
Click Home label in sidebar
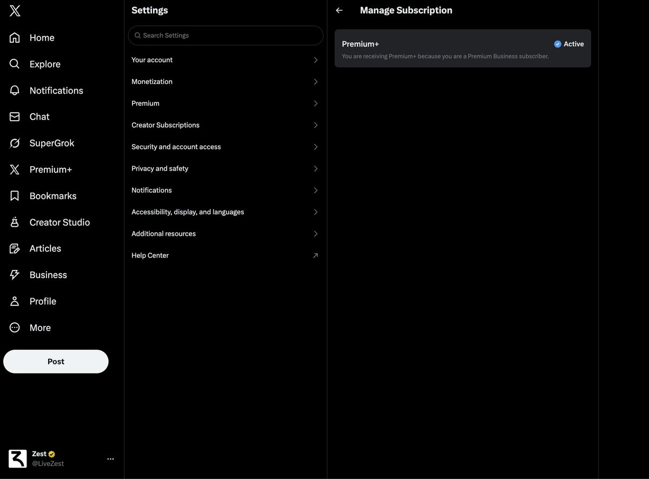pos(42,37)
